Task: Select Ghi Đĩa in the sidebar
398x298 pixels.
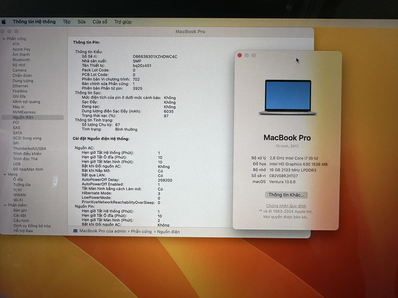Action: 19,96
